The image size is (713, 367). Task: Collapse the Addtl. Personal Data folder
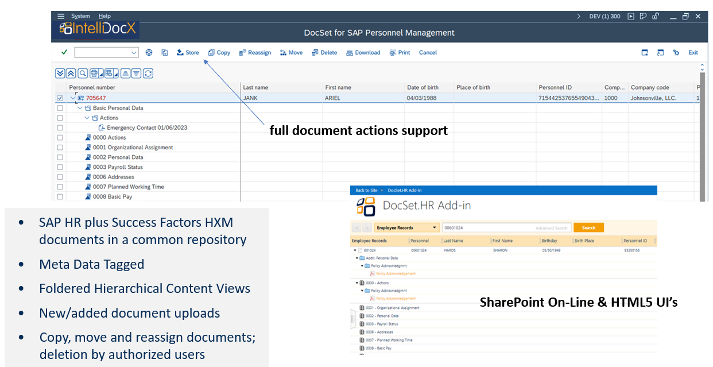[x=358, y=258]
